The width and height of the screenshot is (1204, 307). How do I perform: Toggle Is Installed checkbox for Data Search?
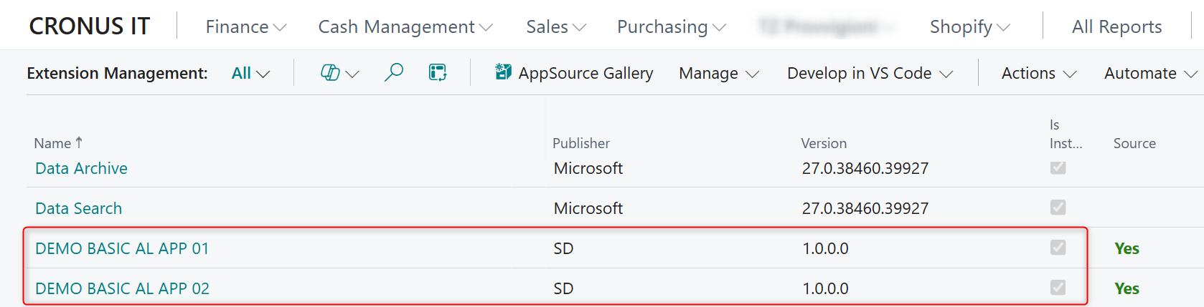tap(1058, 208)
